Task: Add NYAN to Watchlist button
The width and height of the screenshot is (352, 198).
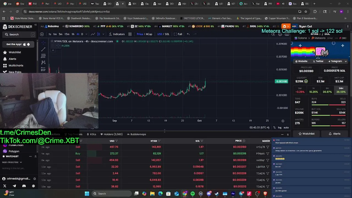Action: 306,134
